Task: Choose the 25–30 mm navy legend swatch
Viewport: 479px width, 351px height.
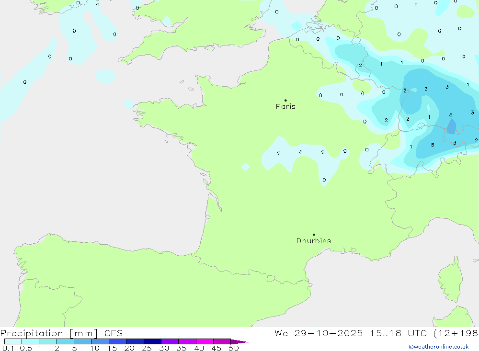Action: point(152,341)
